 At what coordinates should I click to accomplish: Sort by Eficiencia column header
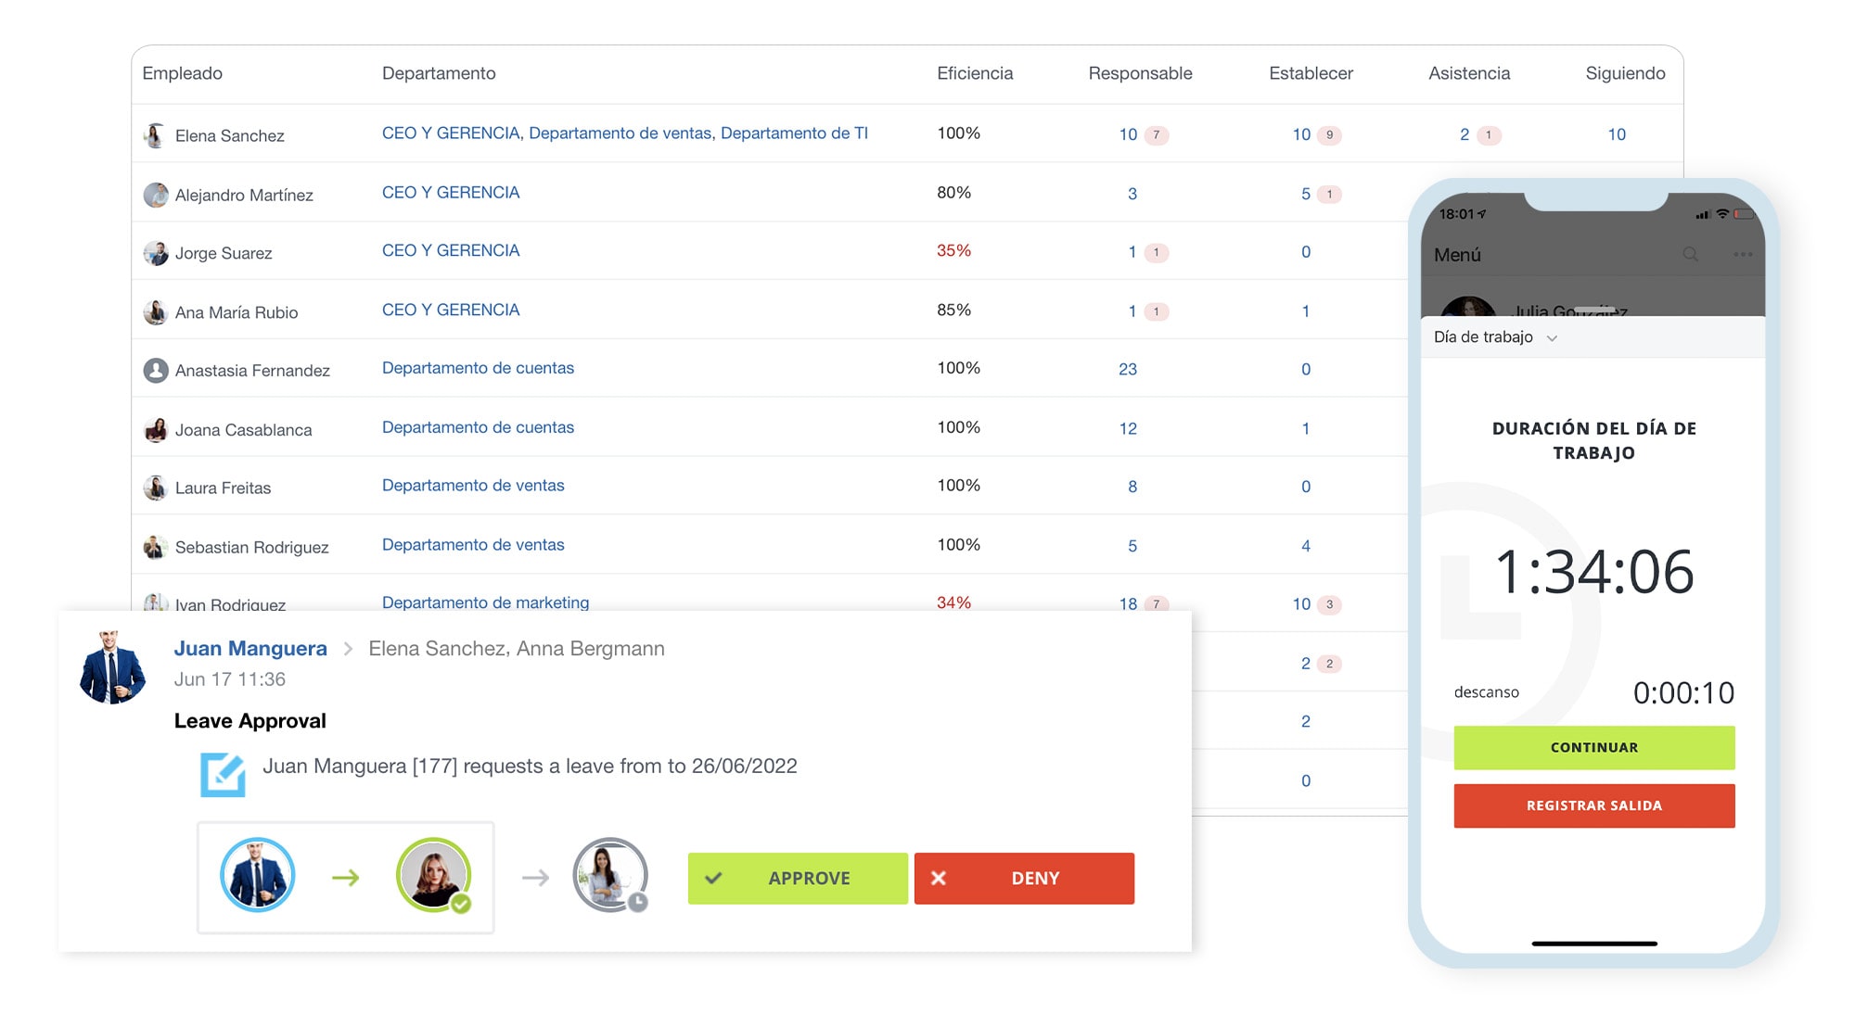(x=975, y=73)
